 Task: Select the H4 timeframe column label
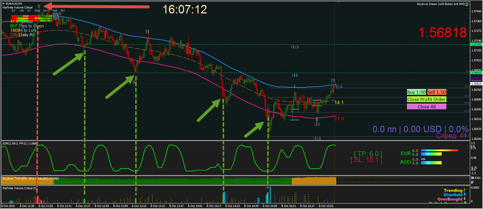(x=22, y=11)
